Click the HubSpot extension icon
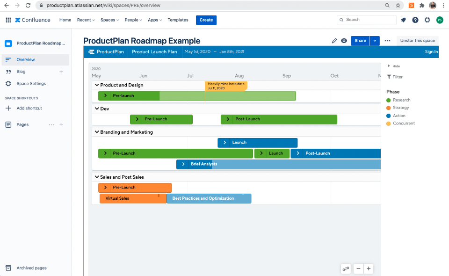 411,5
